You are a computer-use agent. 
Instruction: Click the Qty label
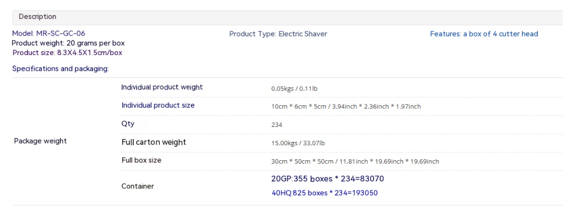click(128, 124)
